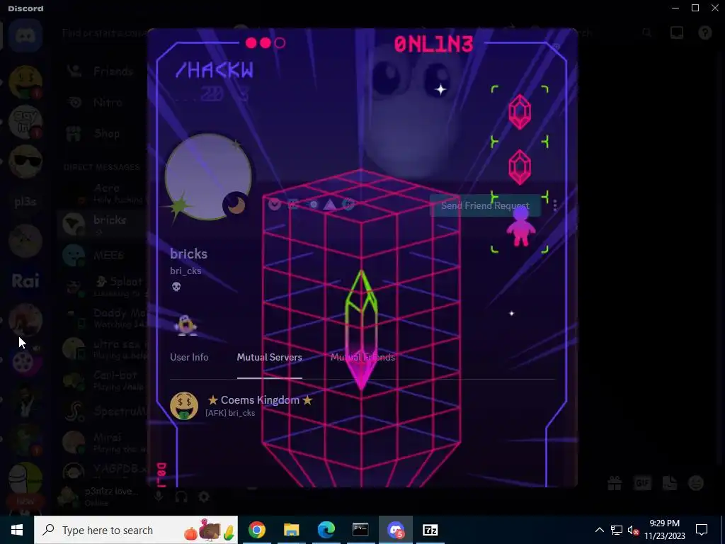725x544 pixels.
Task: Open the Mutual Friends tab
Action: (x=363, y=357)
